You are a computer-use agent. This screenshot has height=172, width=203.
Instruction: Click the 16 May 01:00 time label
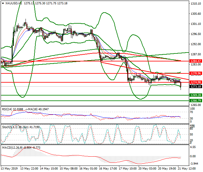coord(88,169)
